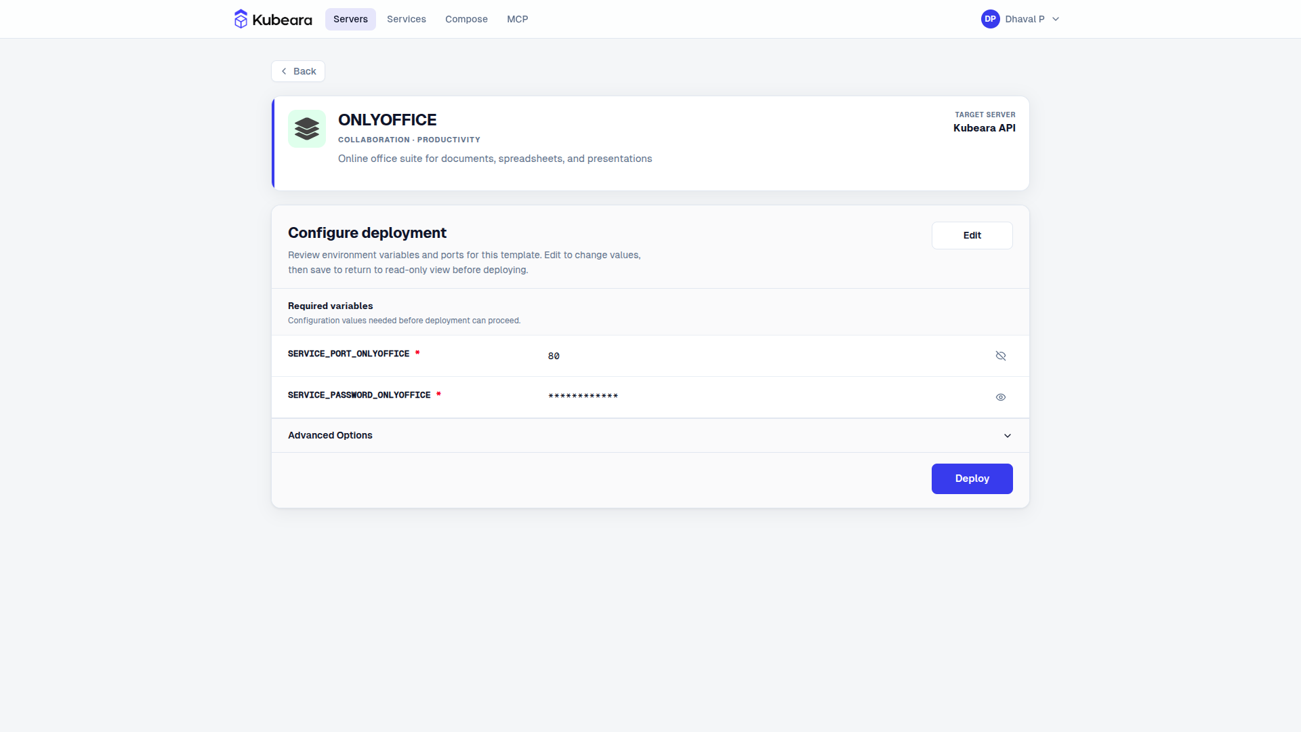Show the SERVICE_PASSWORD_ONLYOFFICE value

tap(1001, 397)
